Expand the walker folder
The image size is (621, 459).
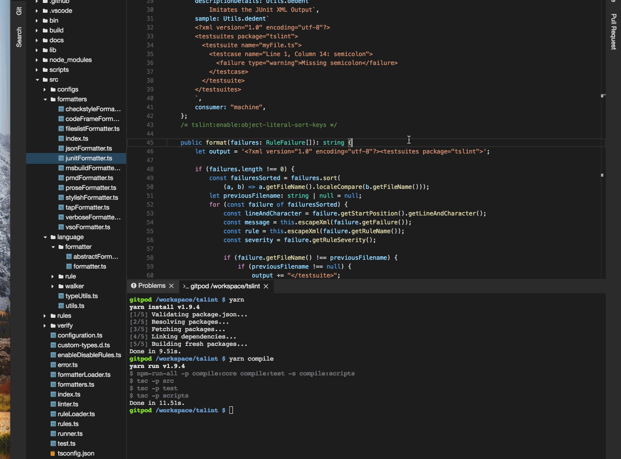[52, 286]
